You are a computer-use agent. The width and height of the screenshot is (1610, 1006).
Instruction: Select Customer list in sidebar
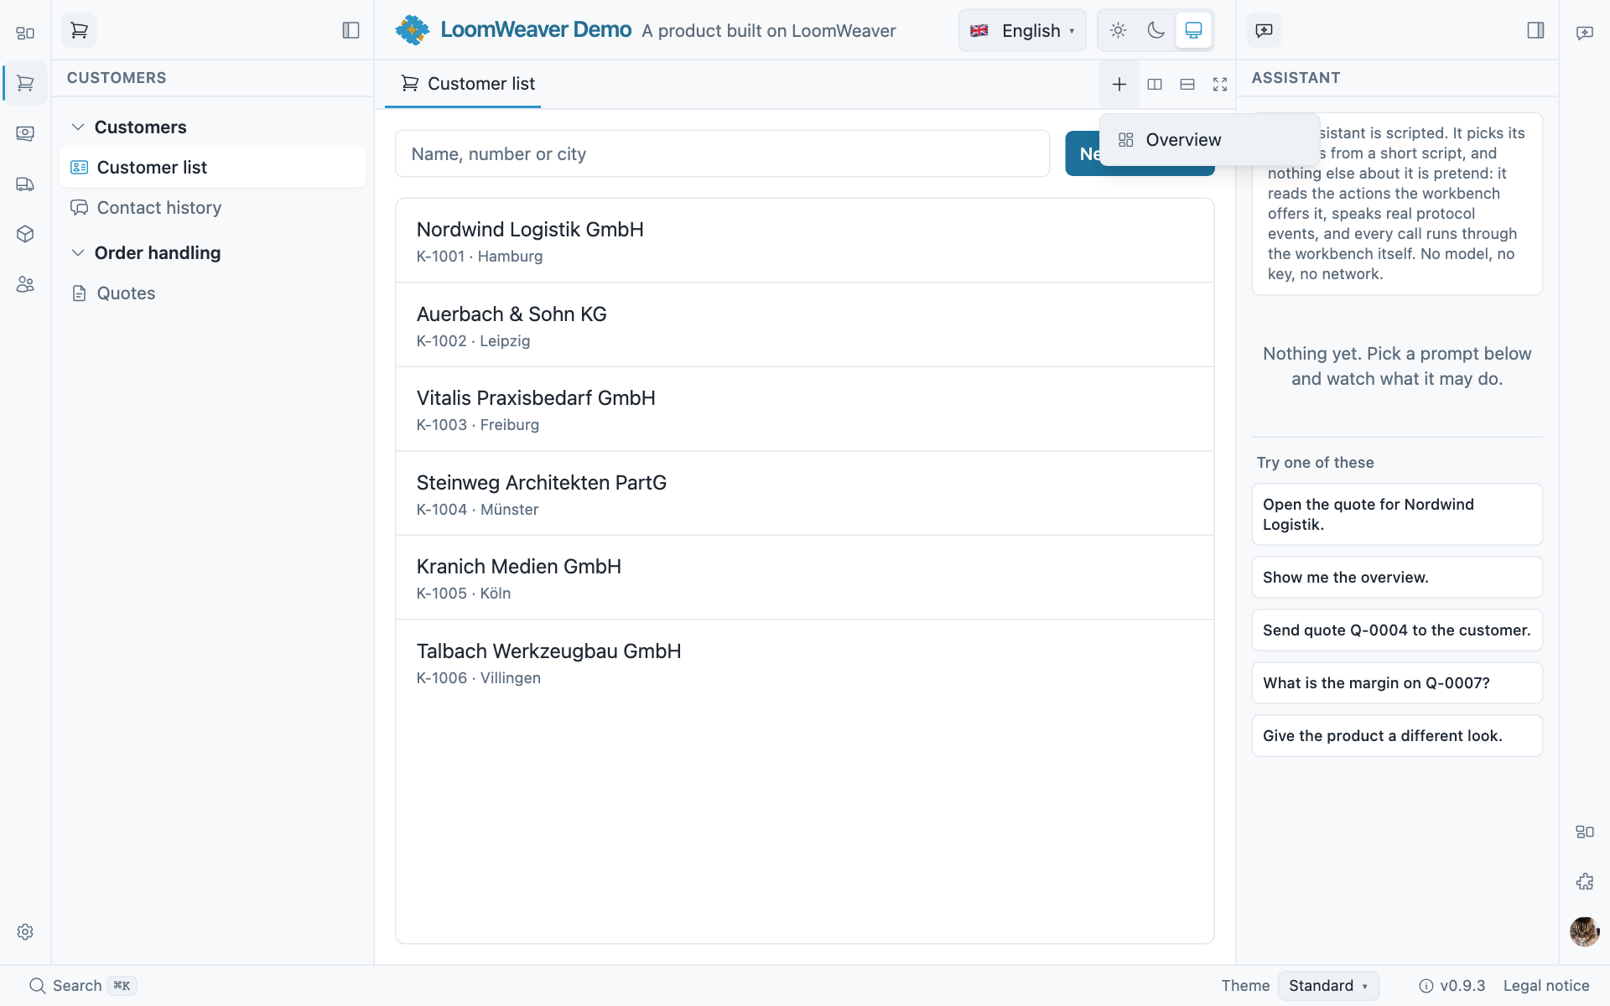(x=212, y=167)
